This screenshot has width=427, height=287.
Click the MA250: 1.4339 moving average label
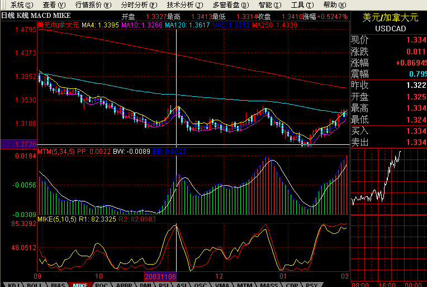tap(274, 25)
